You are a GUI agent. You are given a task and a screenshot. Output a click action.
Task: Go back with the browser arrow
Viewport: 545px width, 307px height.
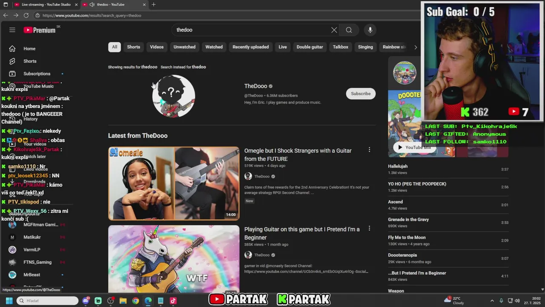point(6,15)
